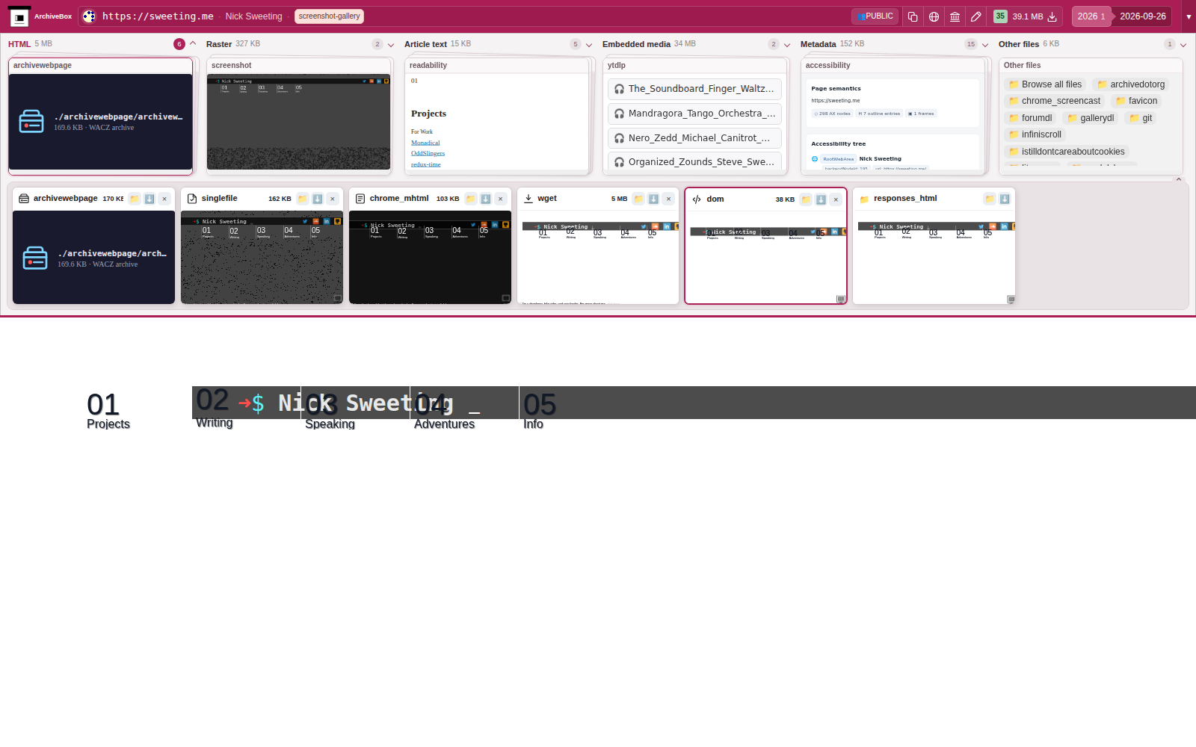This screenshot has height=747, width=1196.
Task: Toggle the PUBLIC visibility badge
Action: coord(875,16)
